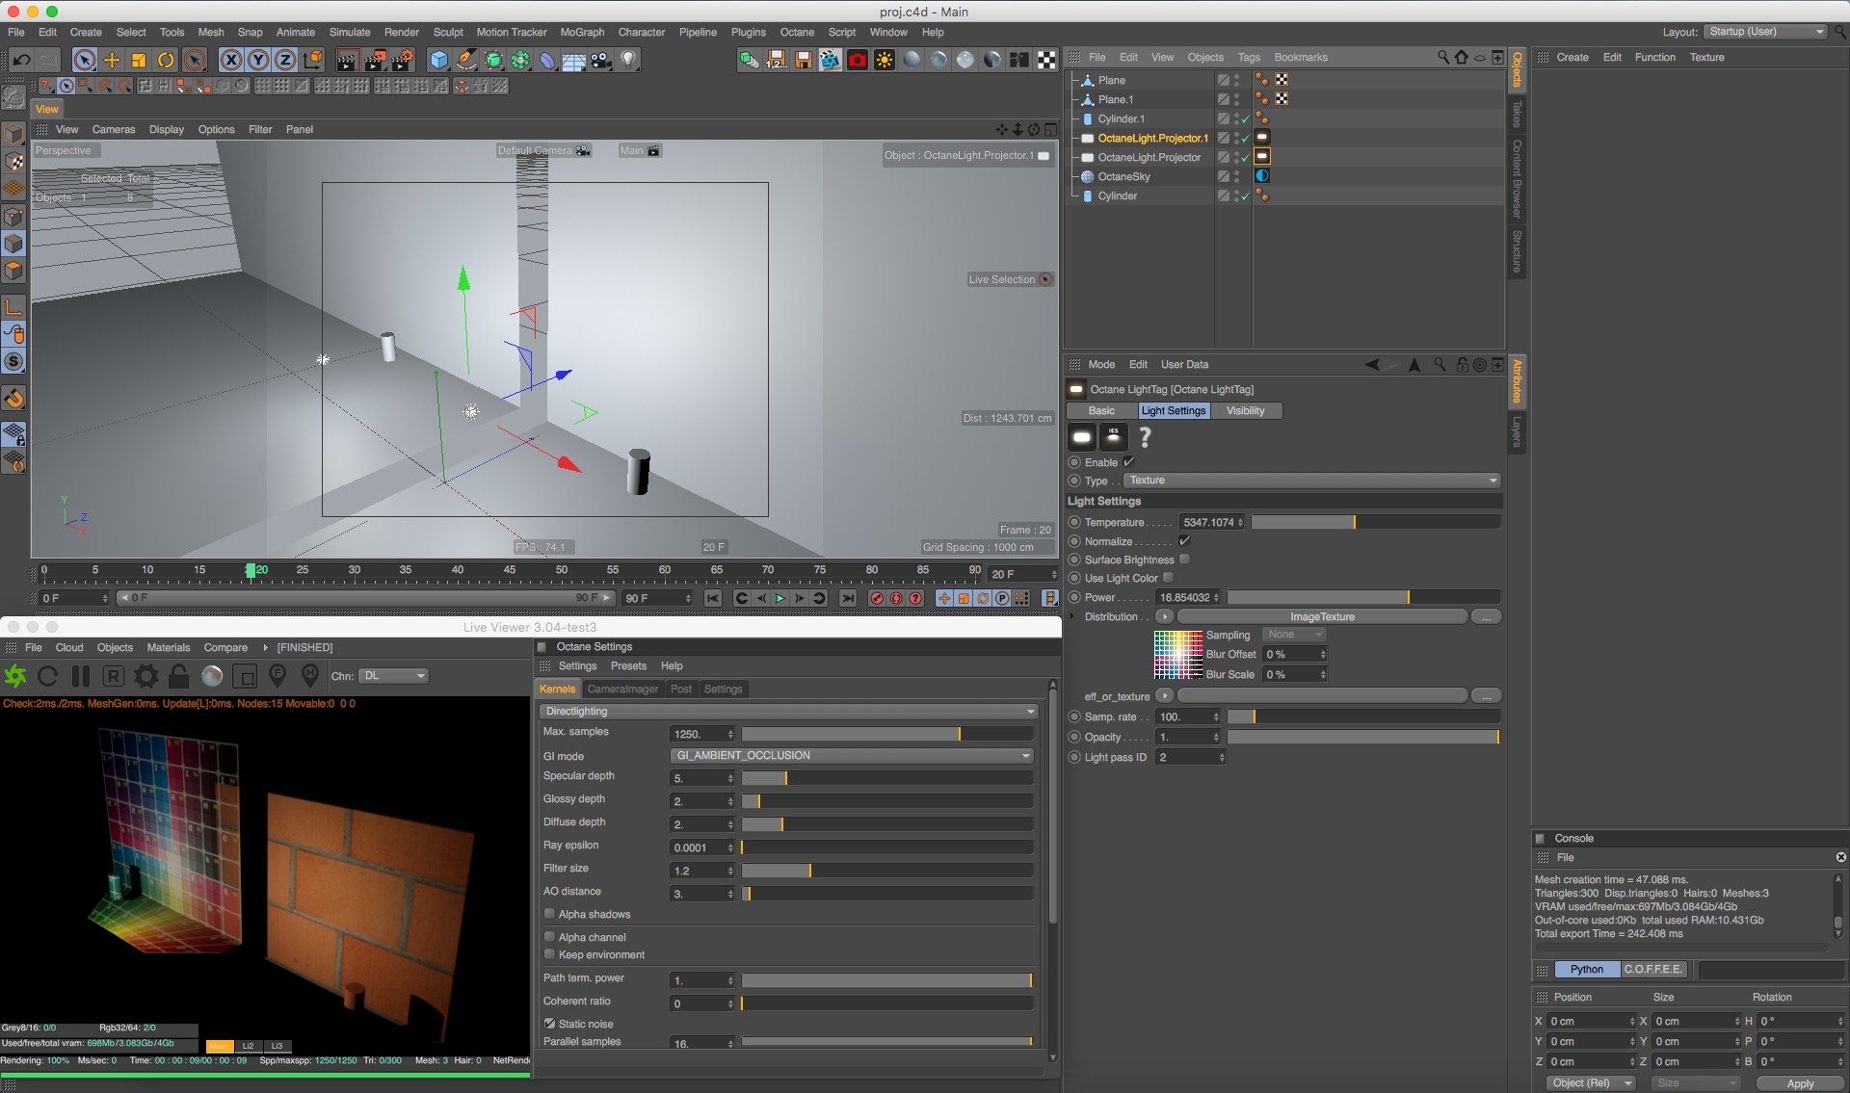
Task: Click the Octane send-scene render icon
Action: [15, 676]
